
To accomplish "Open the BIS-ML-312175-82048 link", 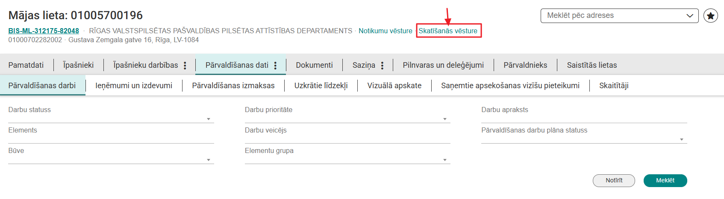I will pos(44,31).
